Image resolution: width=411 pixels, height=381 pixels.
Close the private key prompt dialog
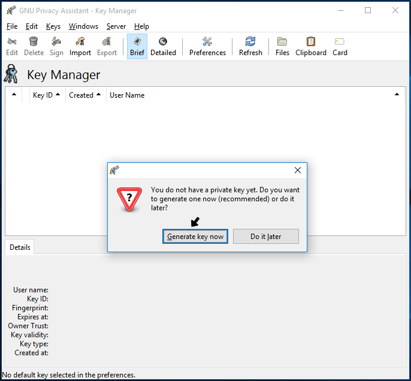pos(298,170)
